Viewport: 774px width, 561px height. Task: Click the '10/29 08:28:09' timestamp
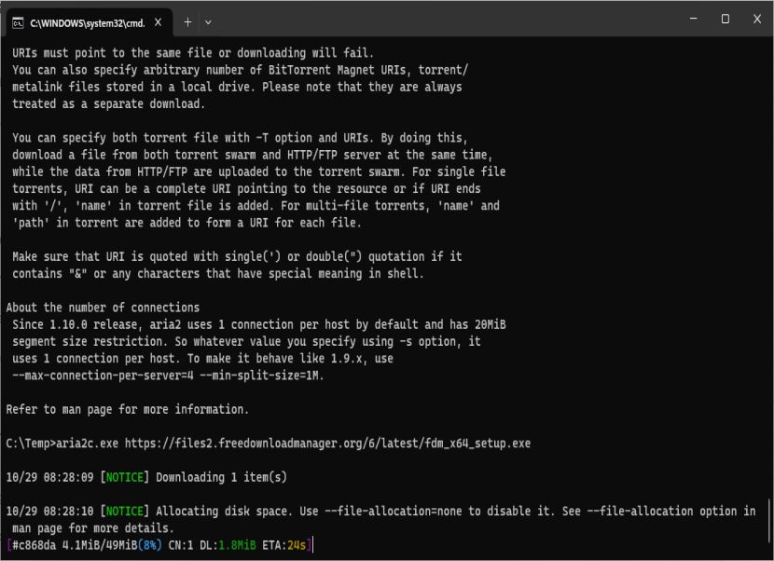(49, 477)
